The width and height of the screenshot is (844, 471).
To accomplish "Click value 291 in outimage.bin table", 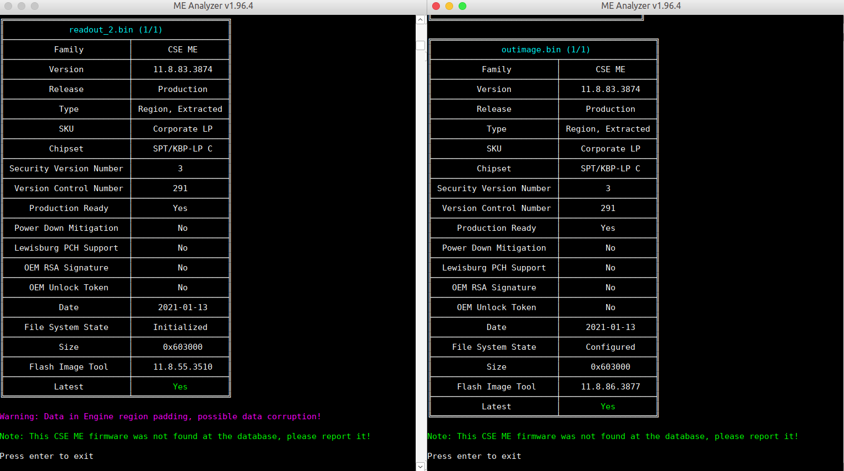I will click(608, 208).
